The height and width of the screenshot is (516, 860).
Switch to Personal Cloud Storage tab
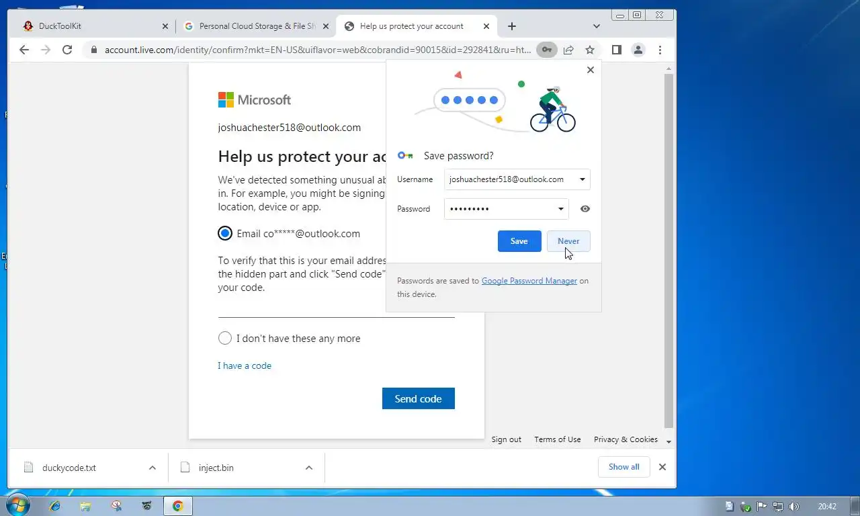click(x=257, y=26)
